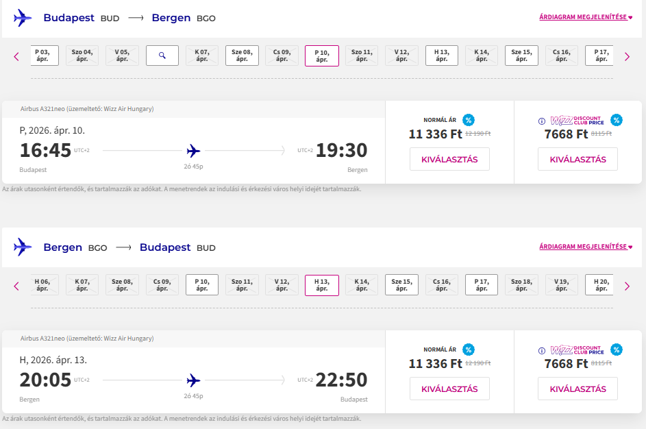Click the percent badge next to the outbound Normál ár
This screenshot has width=646, height=429.
click(469, 120)
